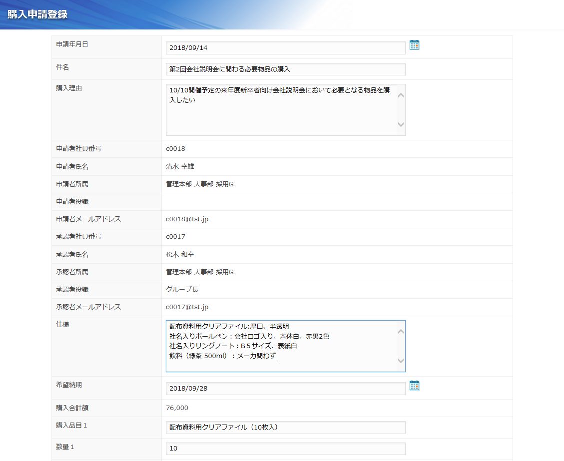
Task: Click the 申請年月日 date input field
Action: tap(285, 48)
